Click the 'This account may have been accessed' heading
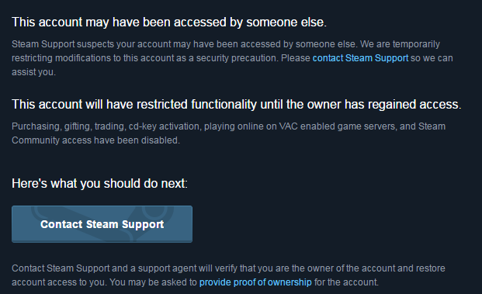Image resolution: width=482 pixels, height=294 pixels. [169, 22]
